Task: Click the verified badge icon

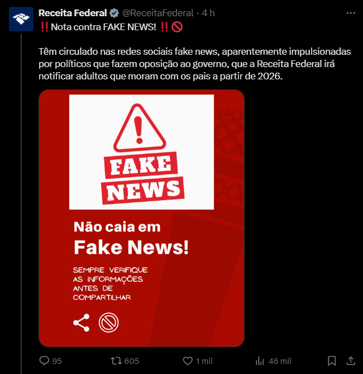Action: click(114, 13)
